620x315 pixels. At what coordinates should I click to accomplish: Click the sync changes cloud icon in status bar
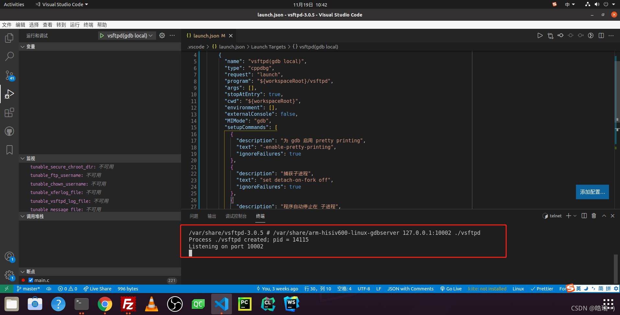pyautogui.click(x=49, y=289)
